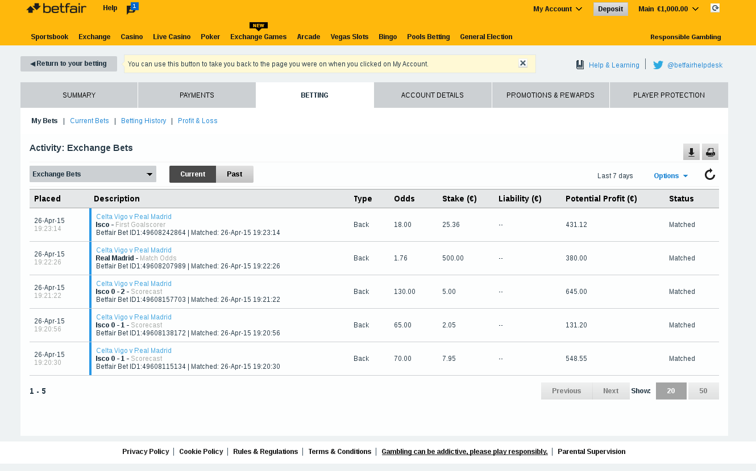Open the messages icon with badge 1
The image size is (756, 471).
coord(132,9)
